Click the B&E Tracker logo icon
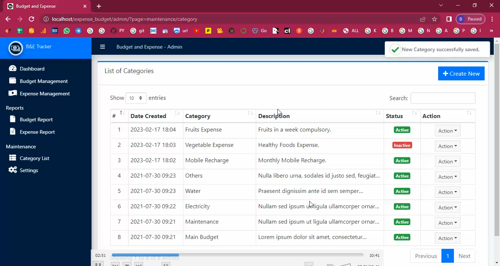The image size is (500, 266). coord(16,48)
